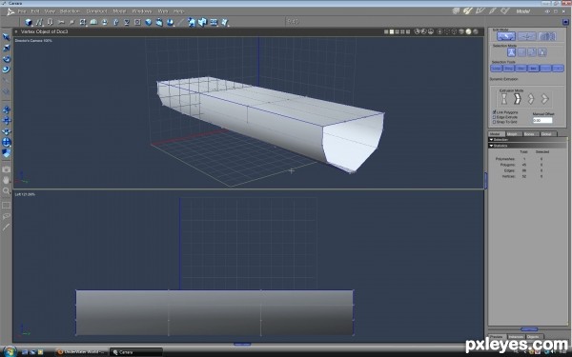
Task: Choose the second Extrusion Mode icon
Action: tap(518, 99)
